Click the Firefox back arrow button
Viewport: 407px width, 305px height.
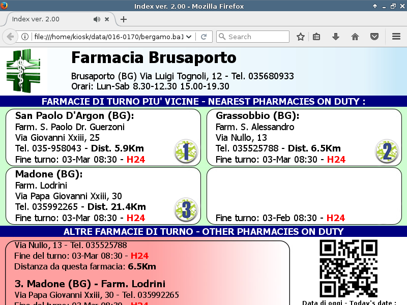pos(10,37)
